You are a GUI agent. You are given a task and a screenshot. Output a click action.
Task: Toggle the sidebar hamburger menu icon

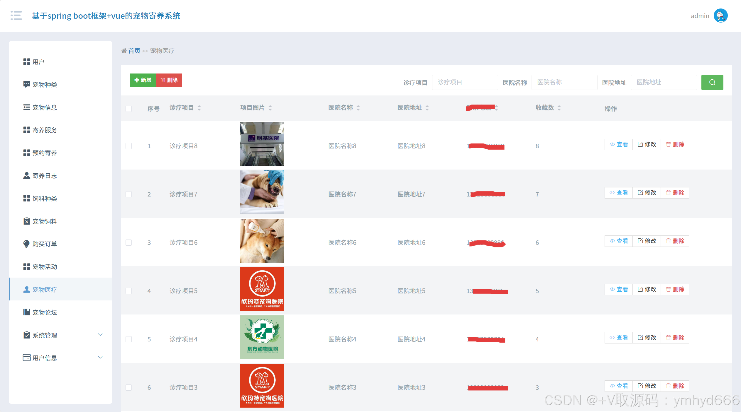click(x=16, y=16)
